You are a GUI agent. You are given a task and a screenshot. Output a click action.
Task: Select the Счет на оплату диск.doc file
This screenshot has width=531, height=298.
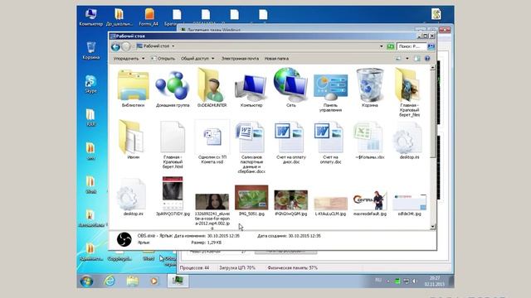tap(291, 142)
